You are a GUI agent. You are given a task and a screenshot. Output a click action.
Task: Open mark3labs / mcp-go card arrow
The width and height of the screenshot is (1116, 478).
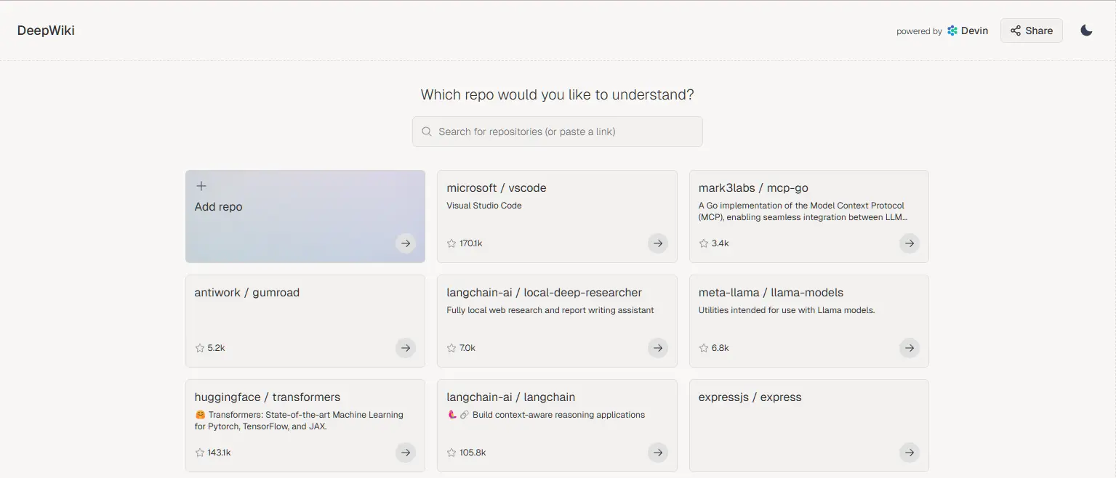(910, 243)
